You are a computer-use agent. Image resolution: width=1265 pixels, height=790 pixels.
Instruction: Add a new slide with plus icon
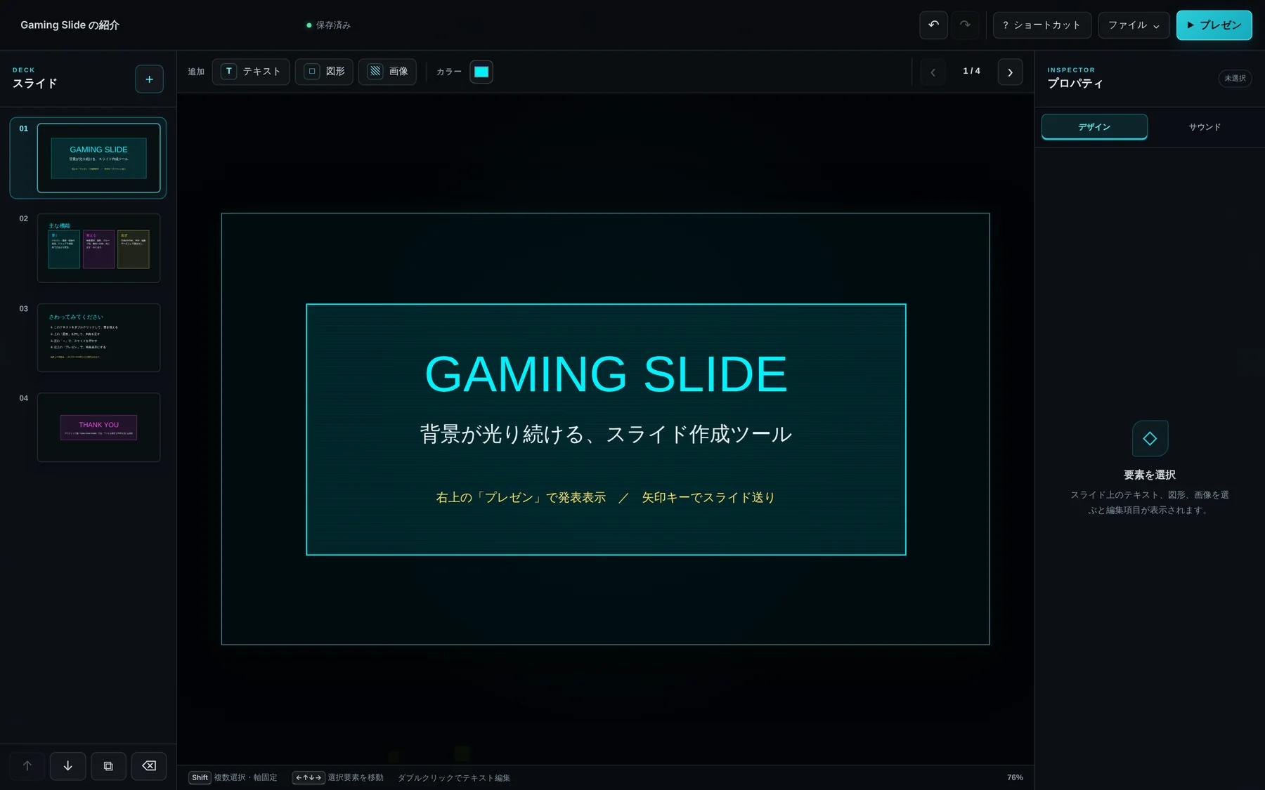click(149, 79)
